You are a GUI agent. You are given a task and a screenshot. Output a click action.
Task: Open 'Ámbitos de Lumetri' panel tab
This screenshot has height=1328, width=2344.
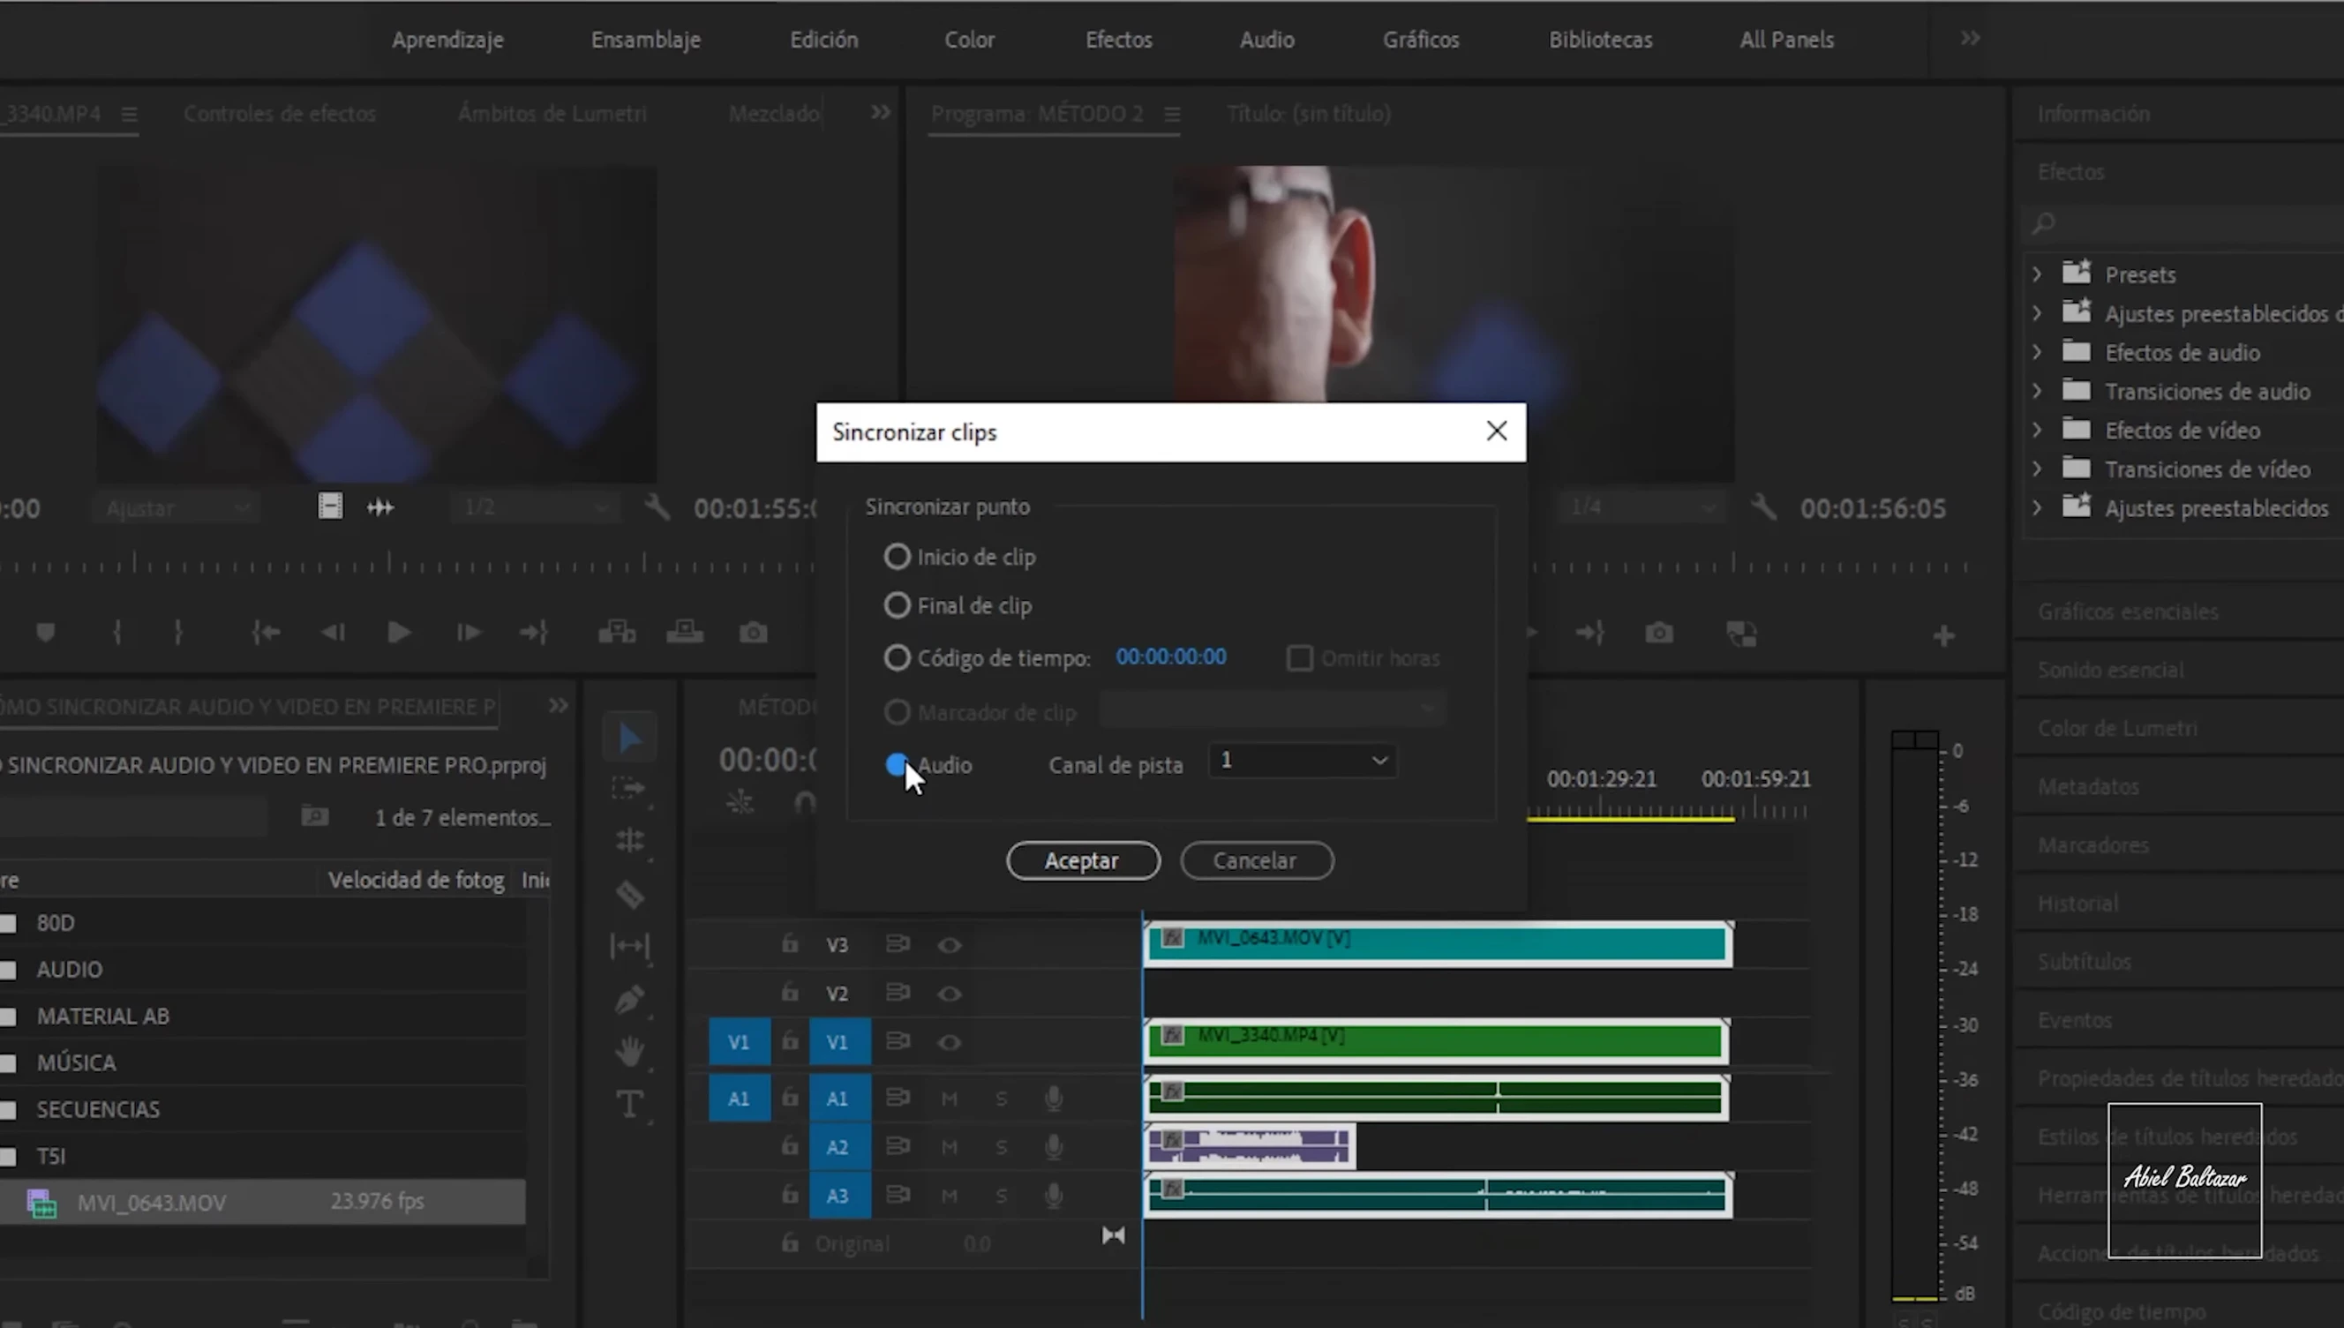552,114
